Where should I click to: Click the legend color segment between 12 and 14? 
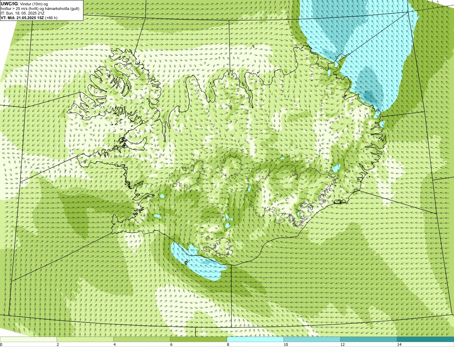[369, 339]
